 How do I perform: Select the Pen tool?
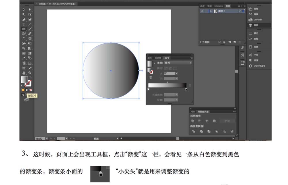coord(24,20)
